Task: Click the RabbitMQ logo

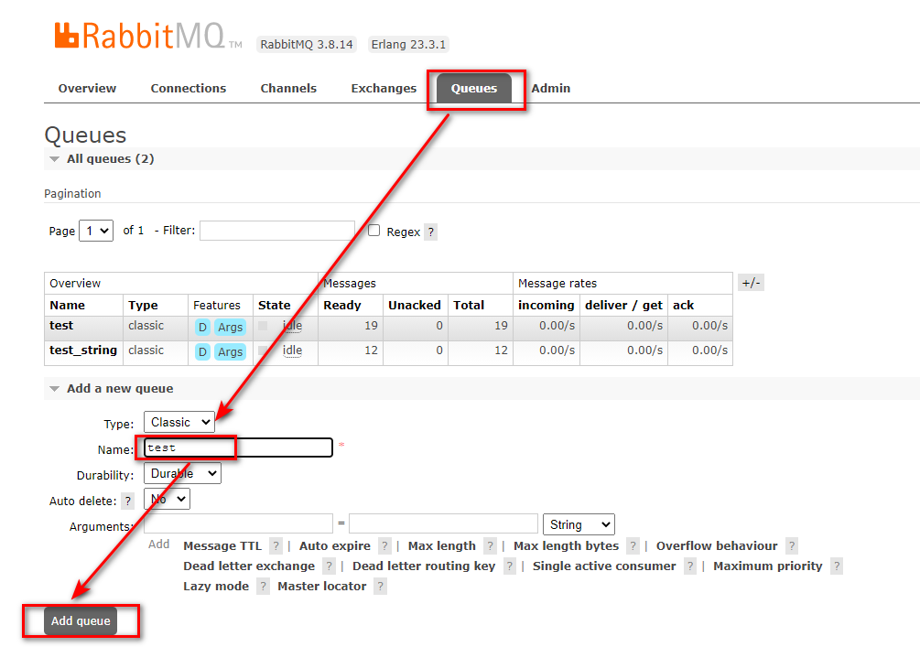Action: pyautogui.click(x=146, y=37)
